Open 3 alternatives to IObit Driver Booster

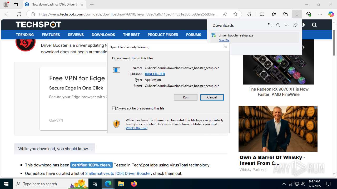118,174
